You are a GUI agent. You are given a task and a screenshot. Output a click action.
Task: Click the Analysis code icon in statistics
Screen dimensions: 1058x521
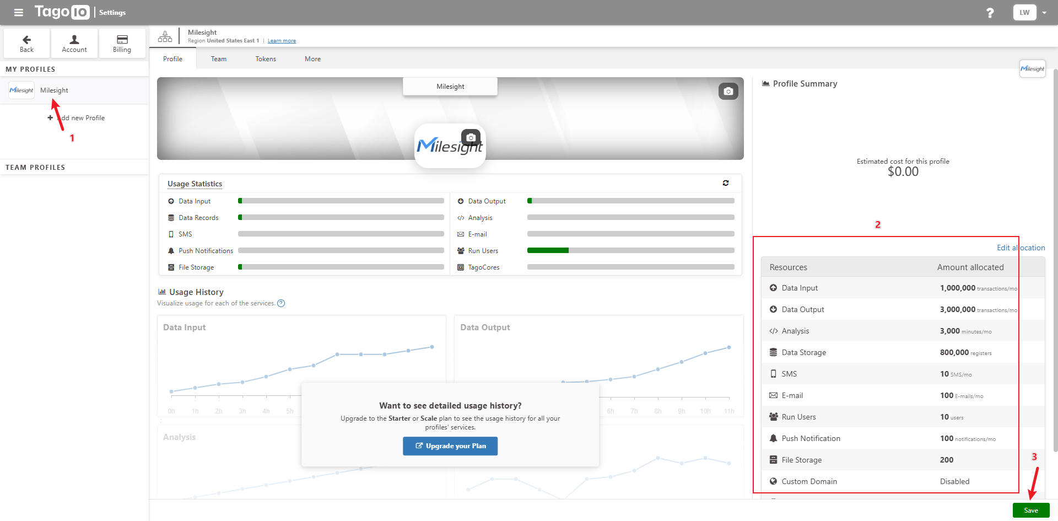coord(461,218)
